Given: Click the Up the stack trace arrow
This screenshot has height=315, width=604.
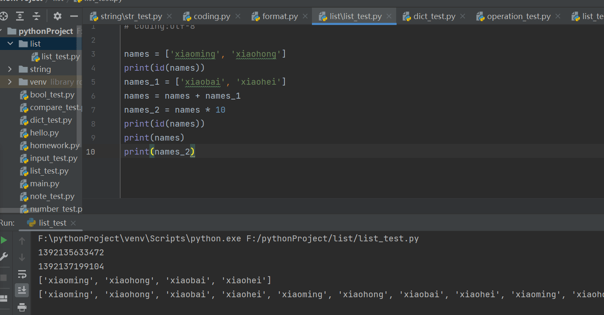Looking at the screenshot, I should point(22,241).
